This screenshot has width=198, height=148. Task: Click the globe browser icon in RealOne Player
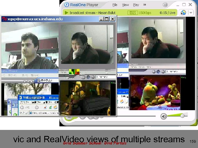point(183,13)
